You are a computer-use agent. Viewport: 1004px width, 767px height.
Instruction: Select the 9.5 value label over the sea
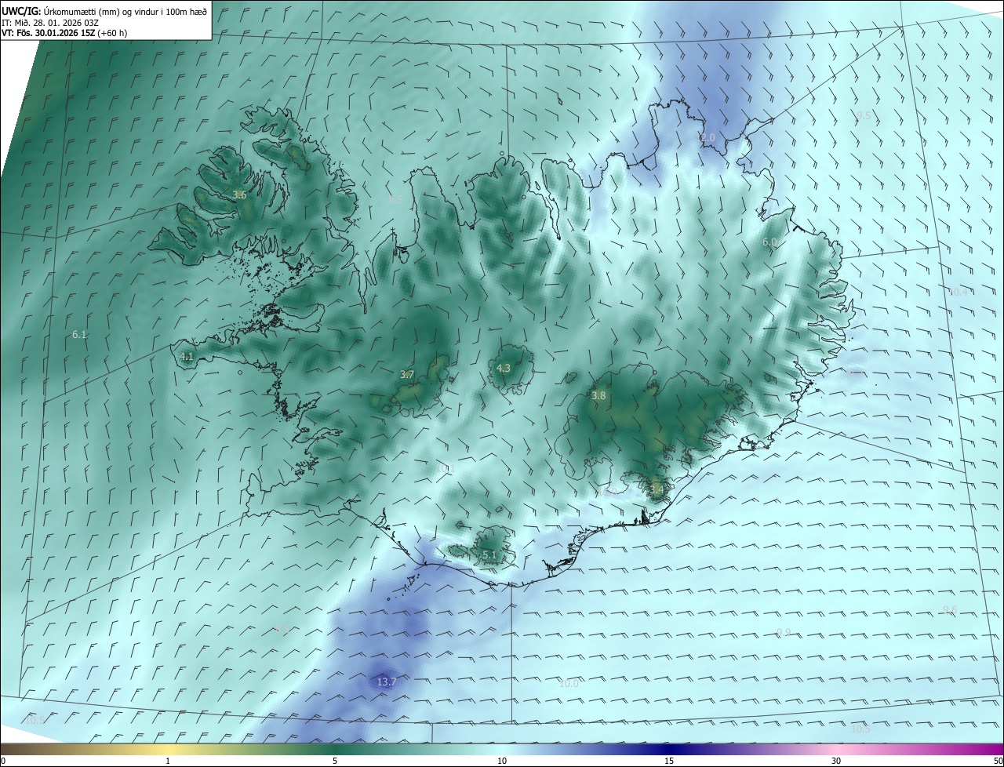(863, 115)
